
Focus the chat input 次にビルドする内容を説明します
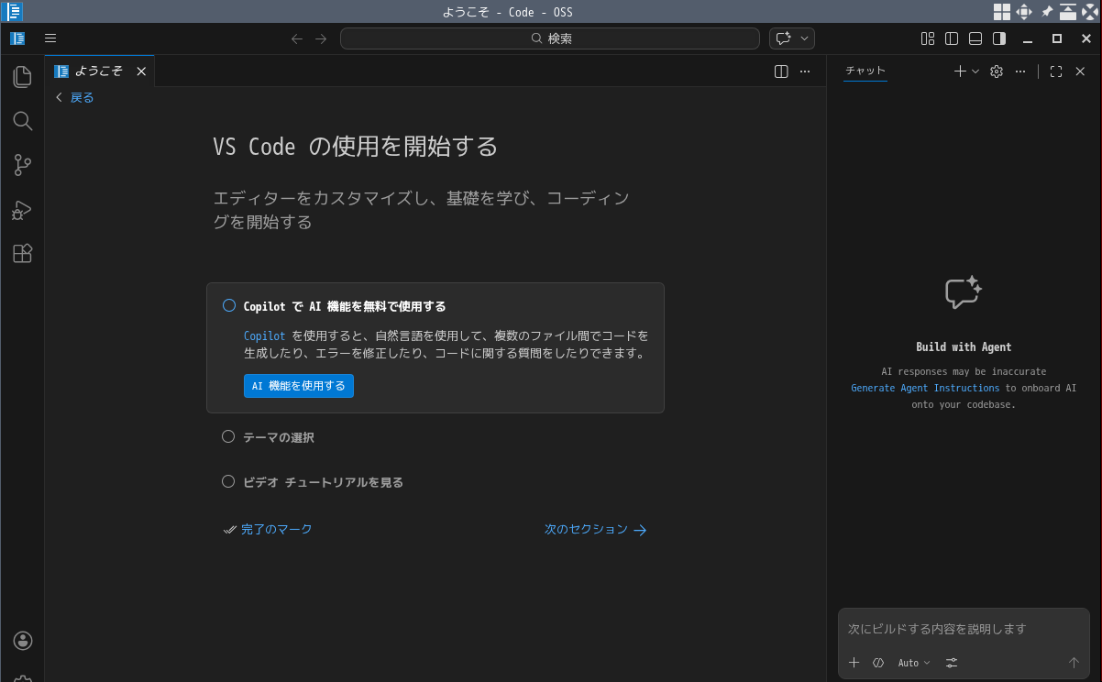tap(964, 629)
